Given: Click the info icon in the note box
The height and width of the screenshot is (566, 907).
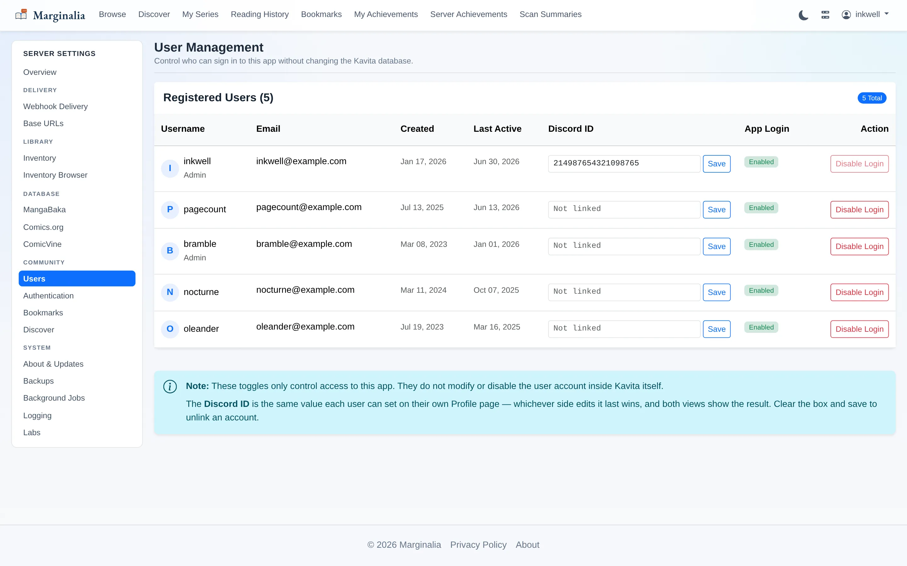Looking at the screenshot, I should (170, 386).
